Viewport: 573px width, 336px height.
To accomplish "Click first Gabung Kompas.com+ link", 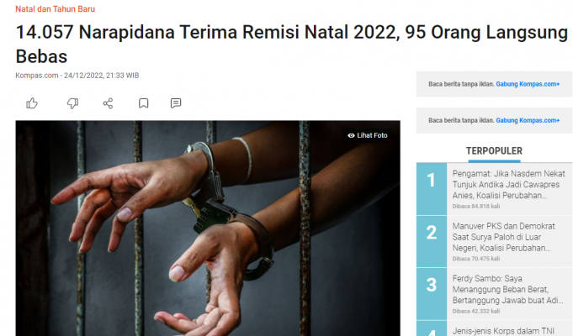I will pos(528,84).
